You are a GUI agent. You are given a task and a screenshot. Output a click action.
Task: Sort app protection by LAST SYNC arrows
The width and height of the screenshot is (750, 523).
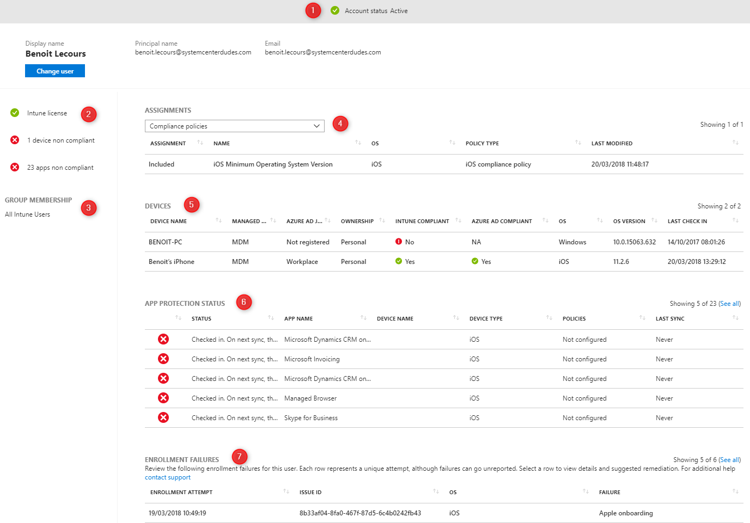pos(735,318)
